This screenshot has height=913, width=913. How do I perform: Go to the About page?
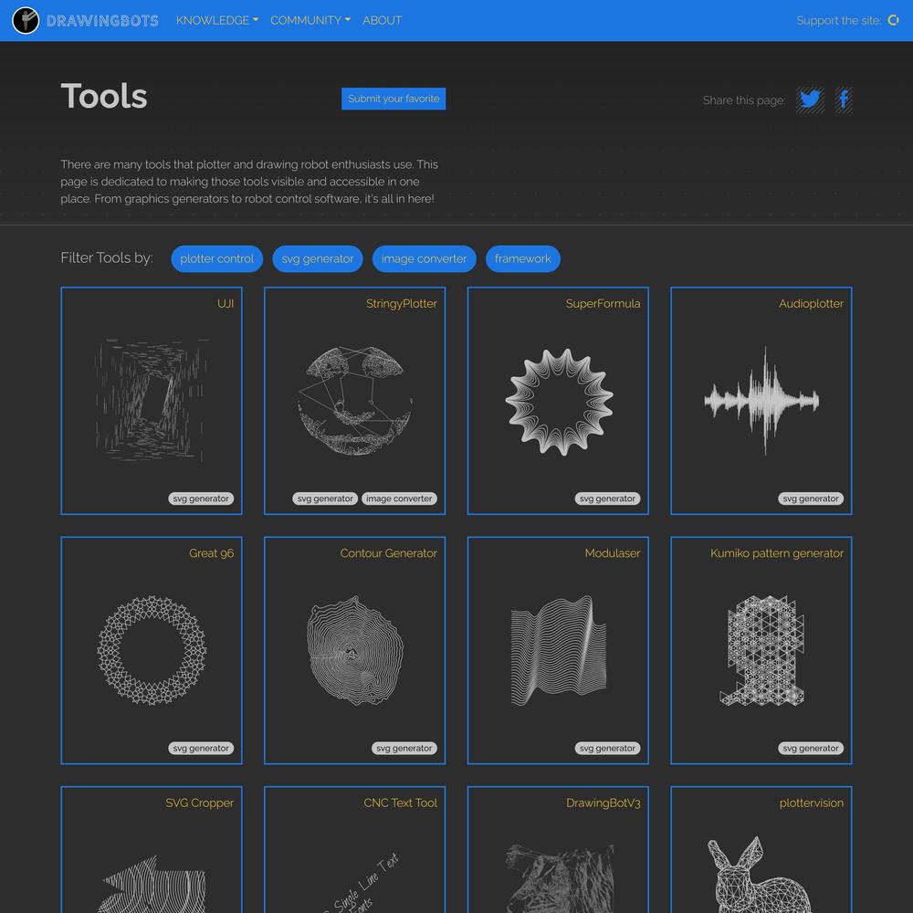click(382, 20)
